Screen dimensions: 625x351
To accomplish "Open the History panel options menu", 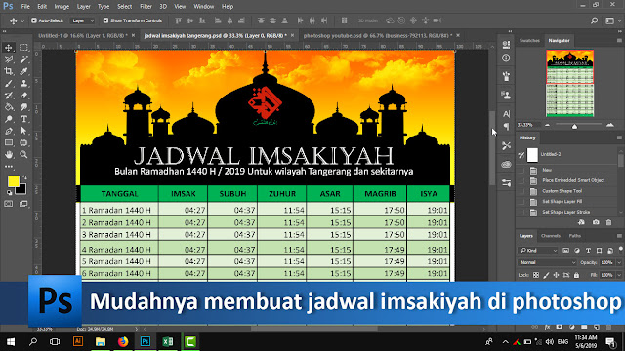I will (619, 137).
